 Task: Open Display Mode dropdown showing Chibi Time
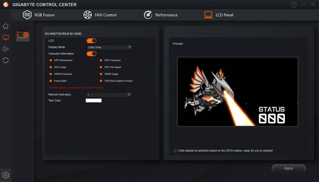[109, 47]
